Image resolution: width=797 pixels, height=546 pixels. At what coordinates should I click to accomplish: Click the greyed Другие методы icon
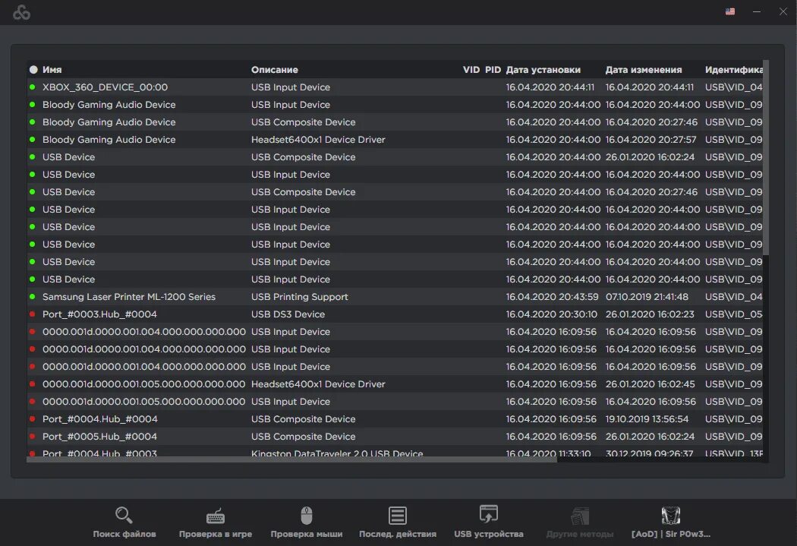tap(579, 516)
